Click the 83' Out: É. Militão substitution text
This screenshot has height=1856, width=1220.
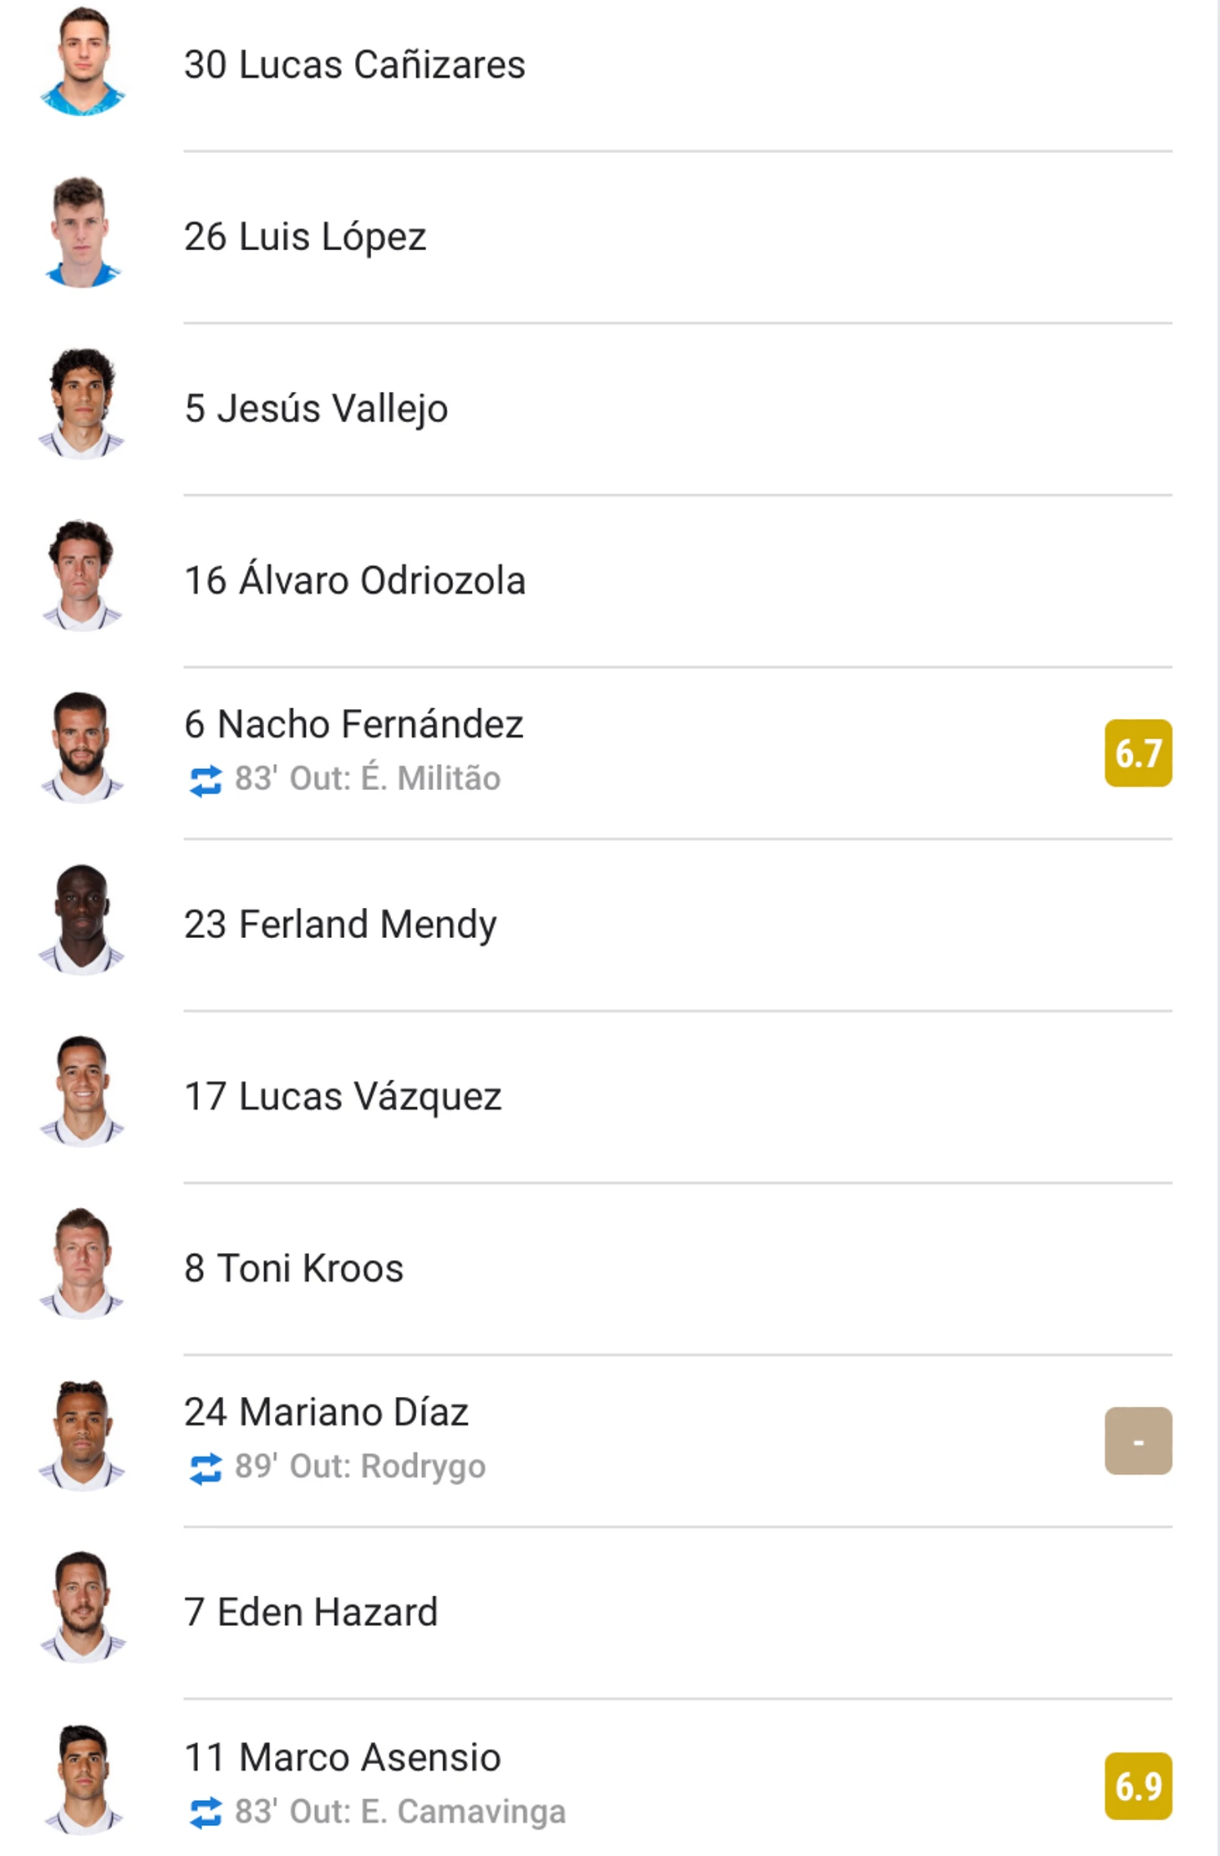[368, 778]
